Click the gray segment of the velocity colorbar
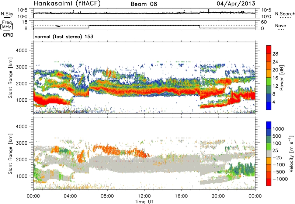The width and height of the screenshot is (295, 204). pyautogui.click(x=269, y=154)
